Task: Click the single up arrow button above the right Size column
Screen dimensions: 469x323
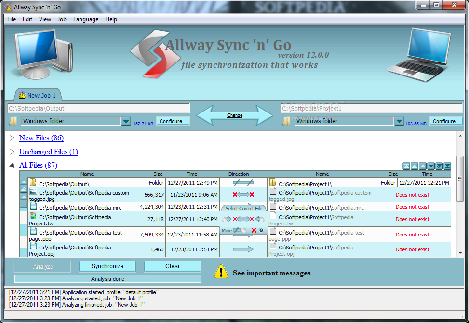Action: click(422, 166)
